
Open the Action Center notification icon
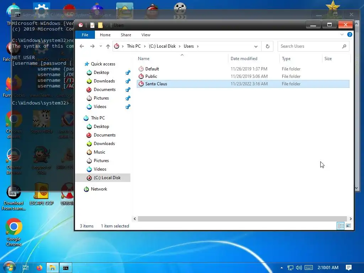348,268
